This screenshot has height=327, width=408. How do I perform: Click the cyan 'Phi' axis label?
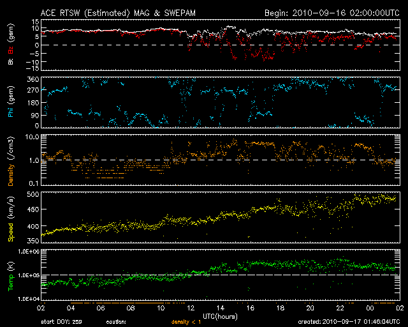pos(11,111)
